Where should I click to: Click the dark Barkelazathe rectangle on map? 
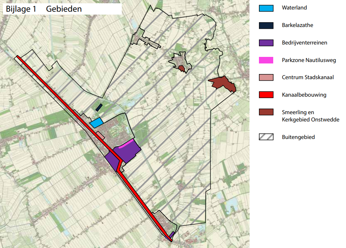pyautogui.click(x=99, y=107)
